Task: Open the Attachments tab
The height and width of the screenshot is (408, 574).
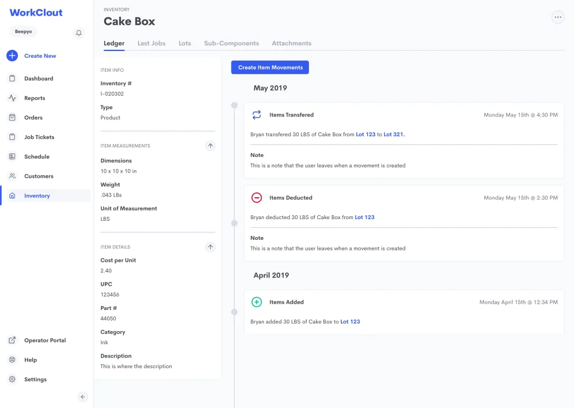Action: 291,43
